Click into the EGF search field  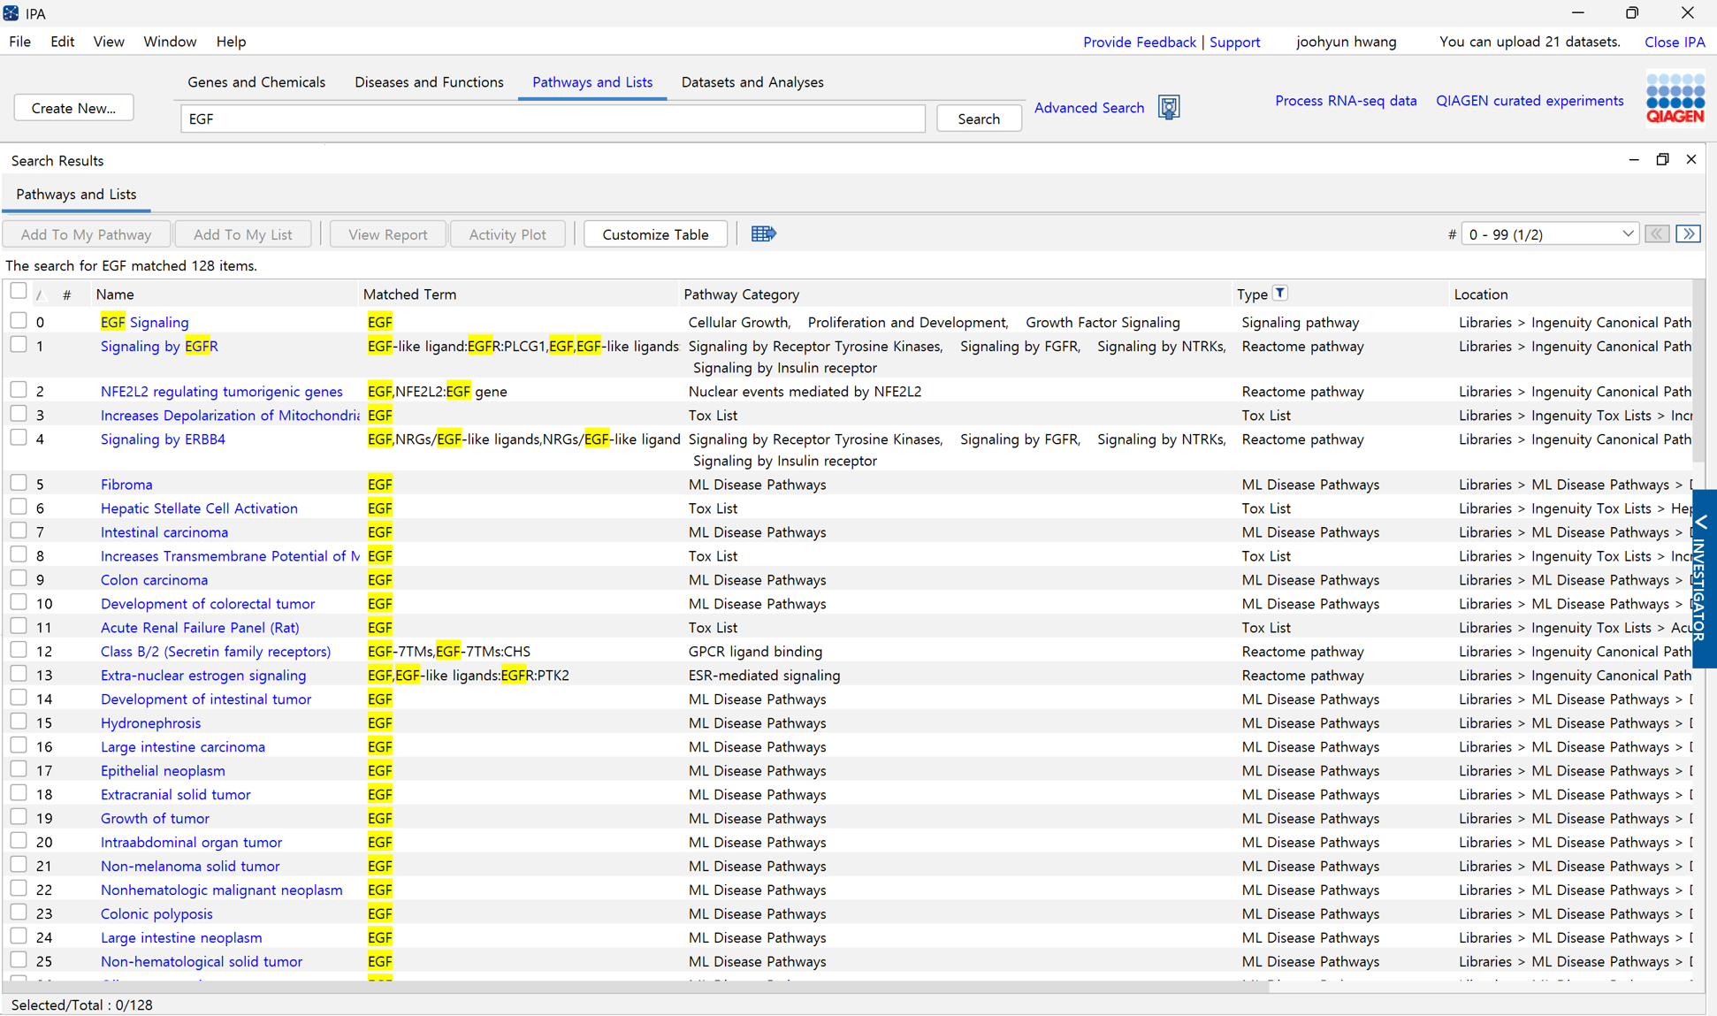point(553,118)
